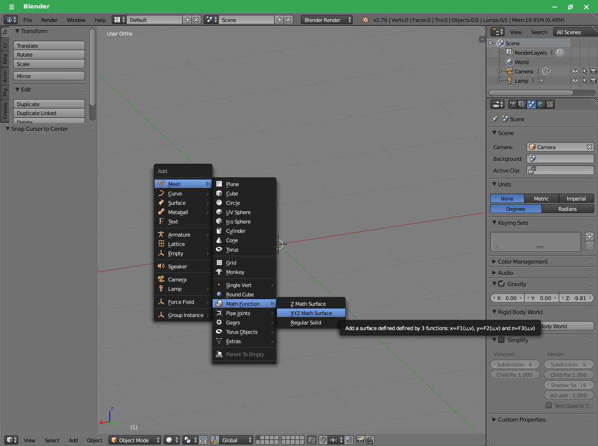Expand the Color Management panel
Screen dimensions: 598x446
[523, 261]
